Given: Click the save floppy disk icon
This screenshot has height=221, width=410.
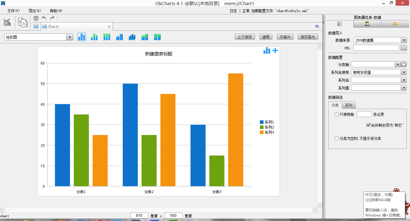Looking at the screenshot, I should [36, 18].
